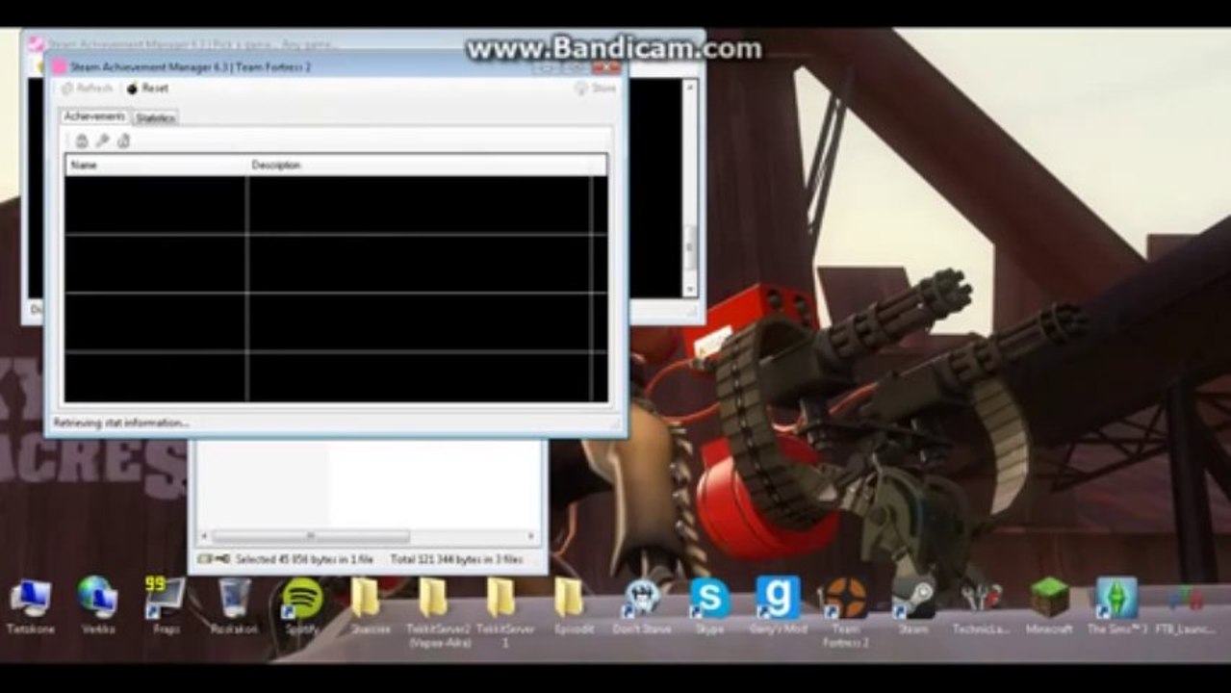Click the The Sims 3 desktop shortcut

1116,606
